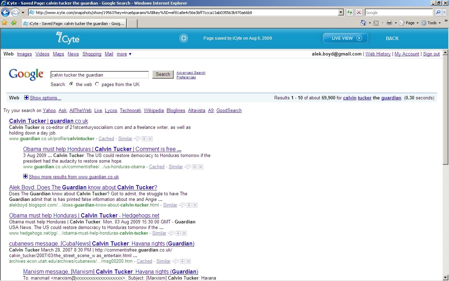Click the Google logo
Viewport: 449px width, 281px height.
pyautogui.click(x=27, y=74)
